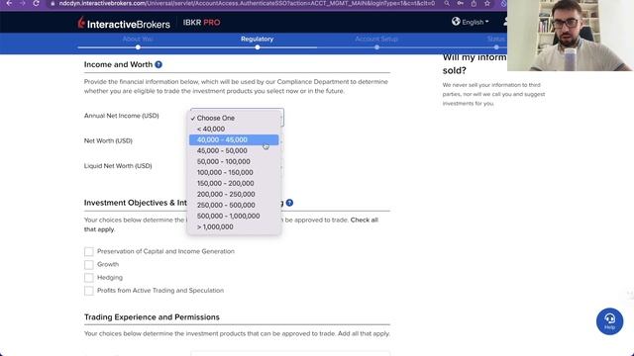The image size is (634, 356).
Task: Click the zoom magnifier icon in address bar
Action: (x=447, y=4)
